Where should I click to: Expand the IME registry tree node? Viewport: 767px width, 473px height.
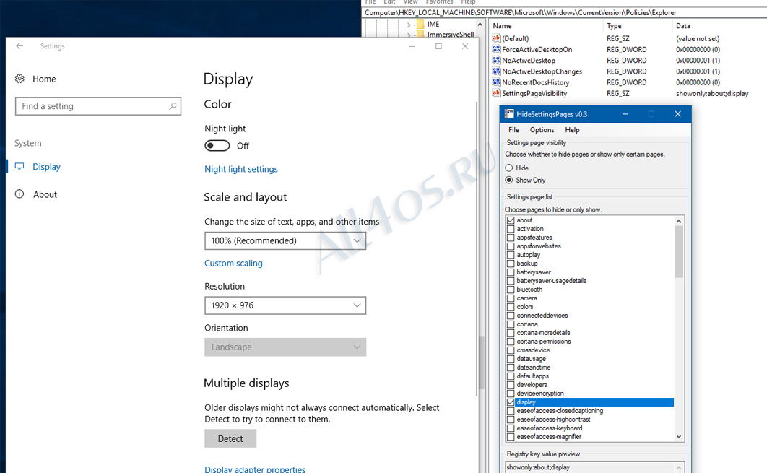[409, 25]
